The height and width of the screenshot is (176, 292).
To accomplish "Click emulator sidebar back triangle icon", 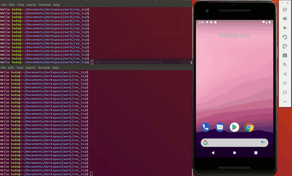I will click(285, 74).
